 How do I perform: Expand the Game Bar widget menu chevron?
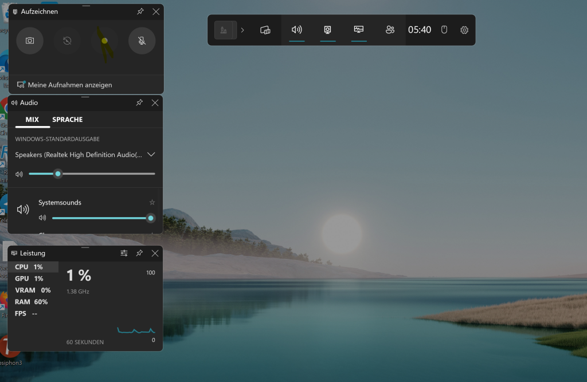coord(242,30)
